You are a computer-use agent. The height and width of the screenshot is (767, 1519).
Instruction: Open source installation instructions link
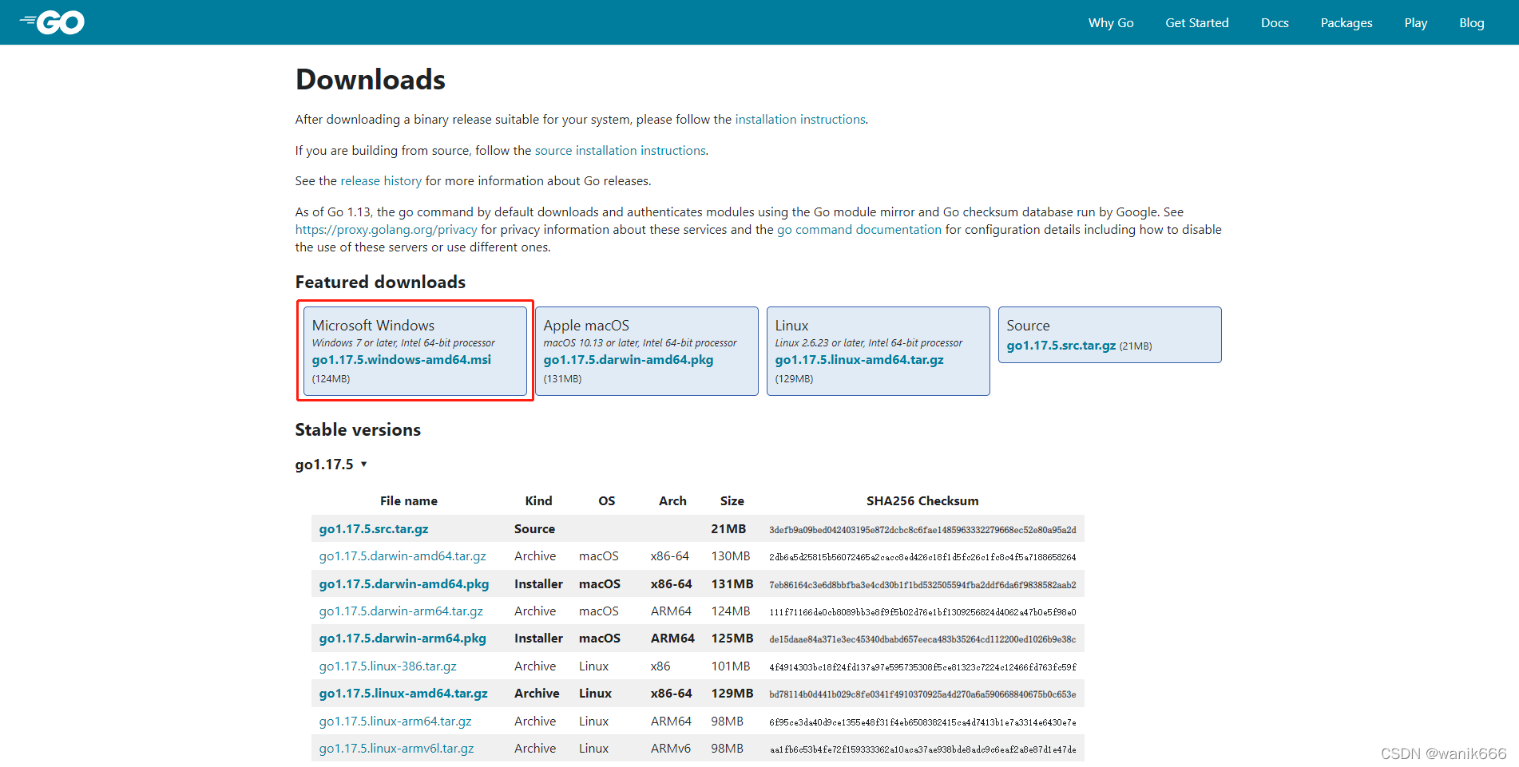pos(620,151)
